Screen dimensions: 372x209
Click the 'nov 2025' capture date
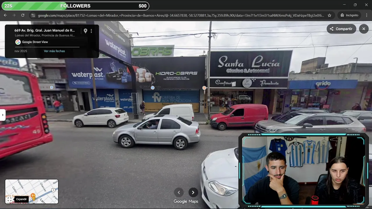coord(21,51)
